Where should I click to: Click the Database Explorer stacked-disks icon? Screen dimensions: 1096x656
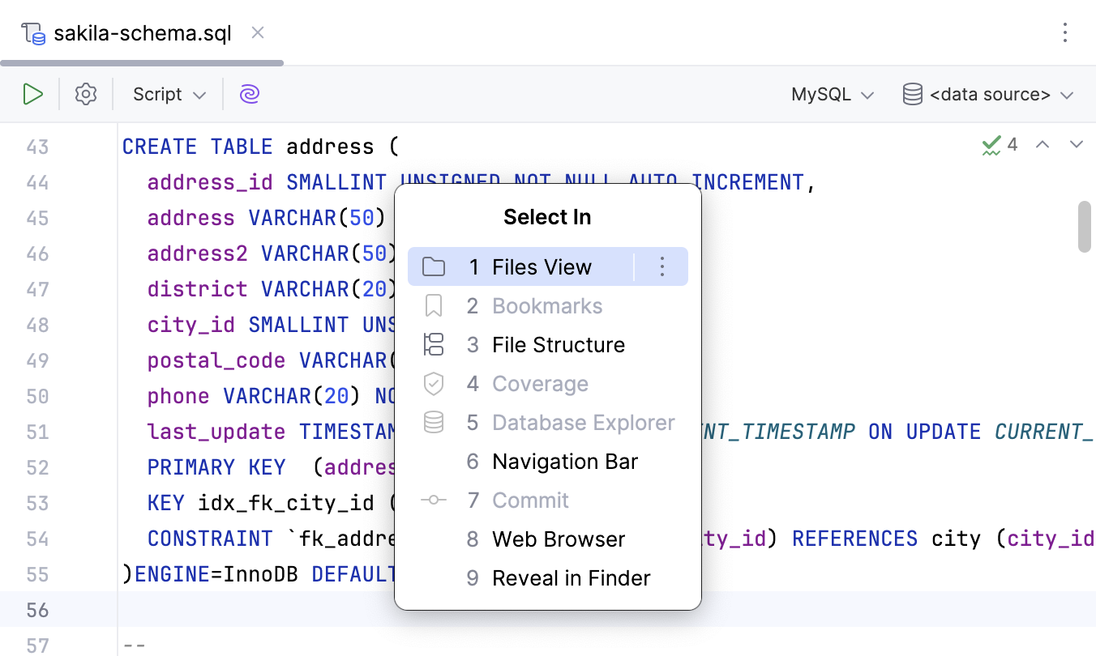(x=434, y=422)
